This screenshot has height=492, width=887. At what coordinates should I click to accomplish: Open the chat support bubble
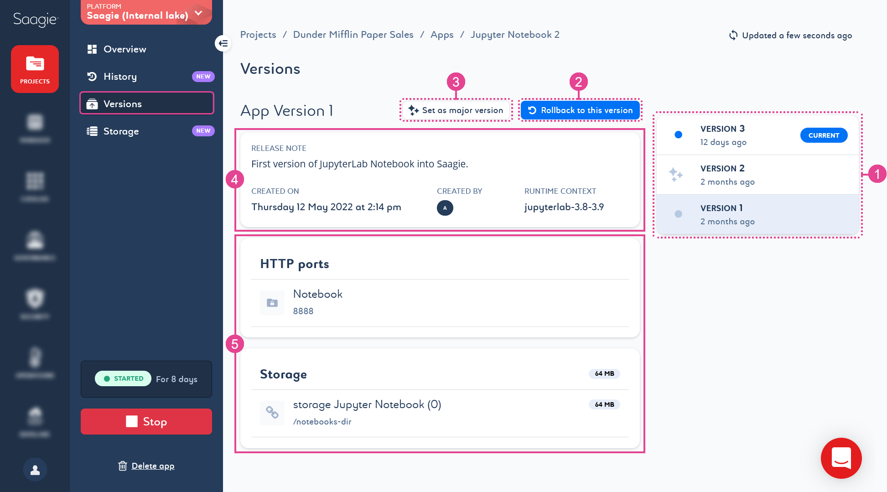[841, 458]
